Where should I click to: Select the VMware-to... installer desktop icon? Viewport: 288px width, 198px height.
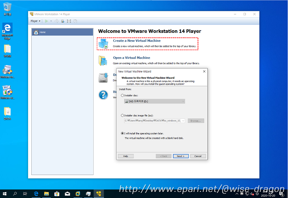point(7,72)
